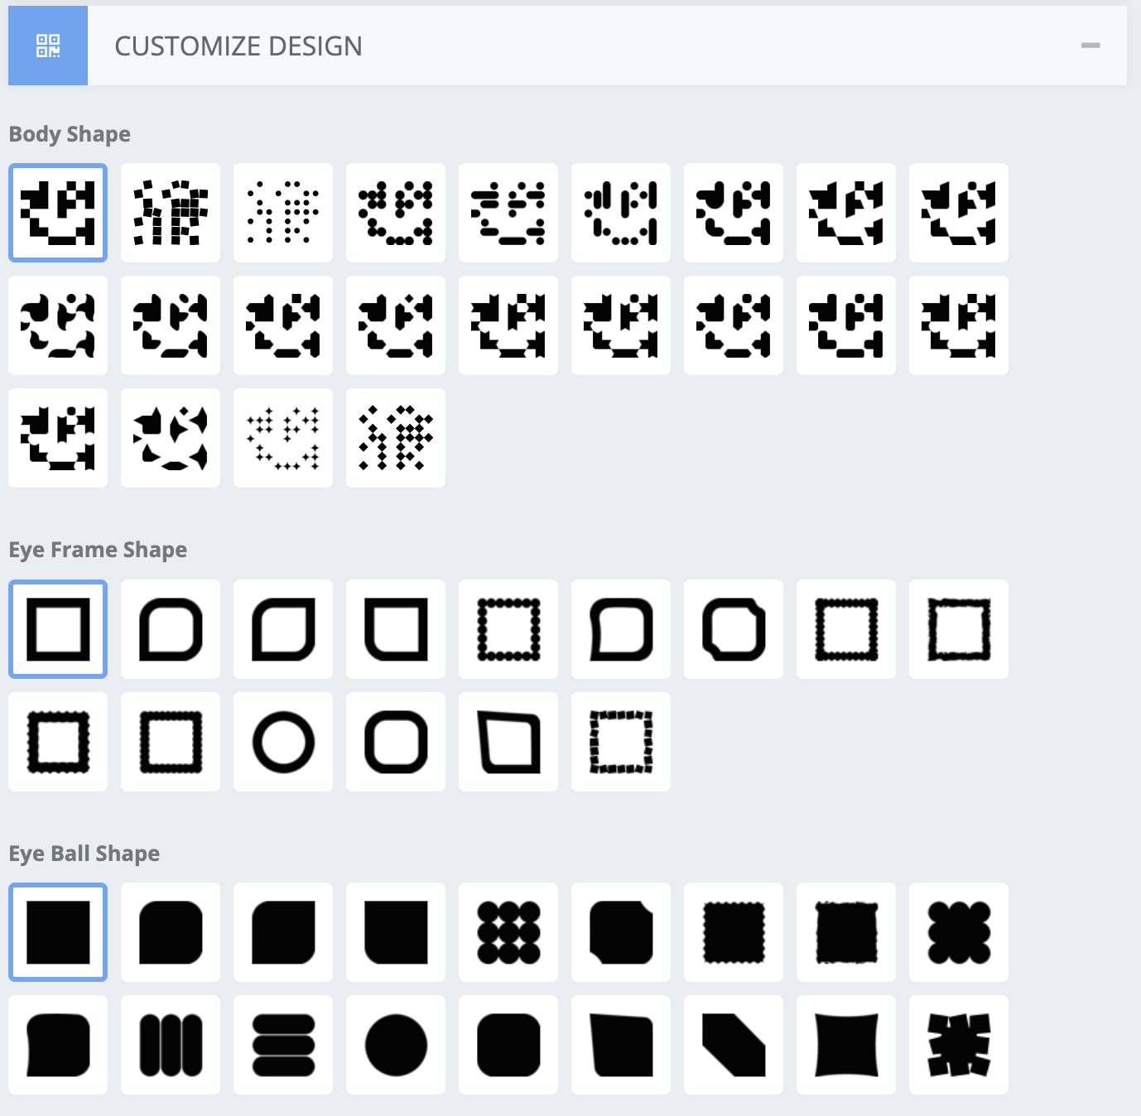1141x1116 pixels.
Task: Select the three horizontal bars eye ball
Action: [x=283, y=1045]
